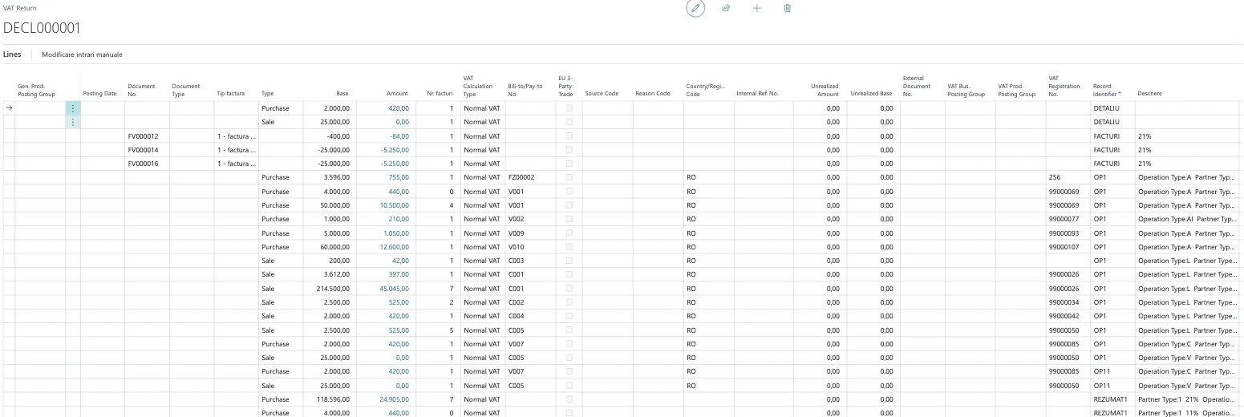Click the base value -400,00
Image resolution: width=1244 pixels, height=417 pixels.
[x=338, y=136]
